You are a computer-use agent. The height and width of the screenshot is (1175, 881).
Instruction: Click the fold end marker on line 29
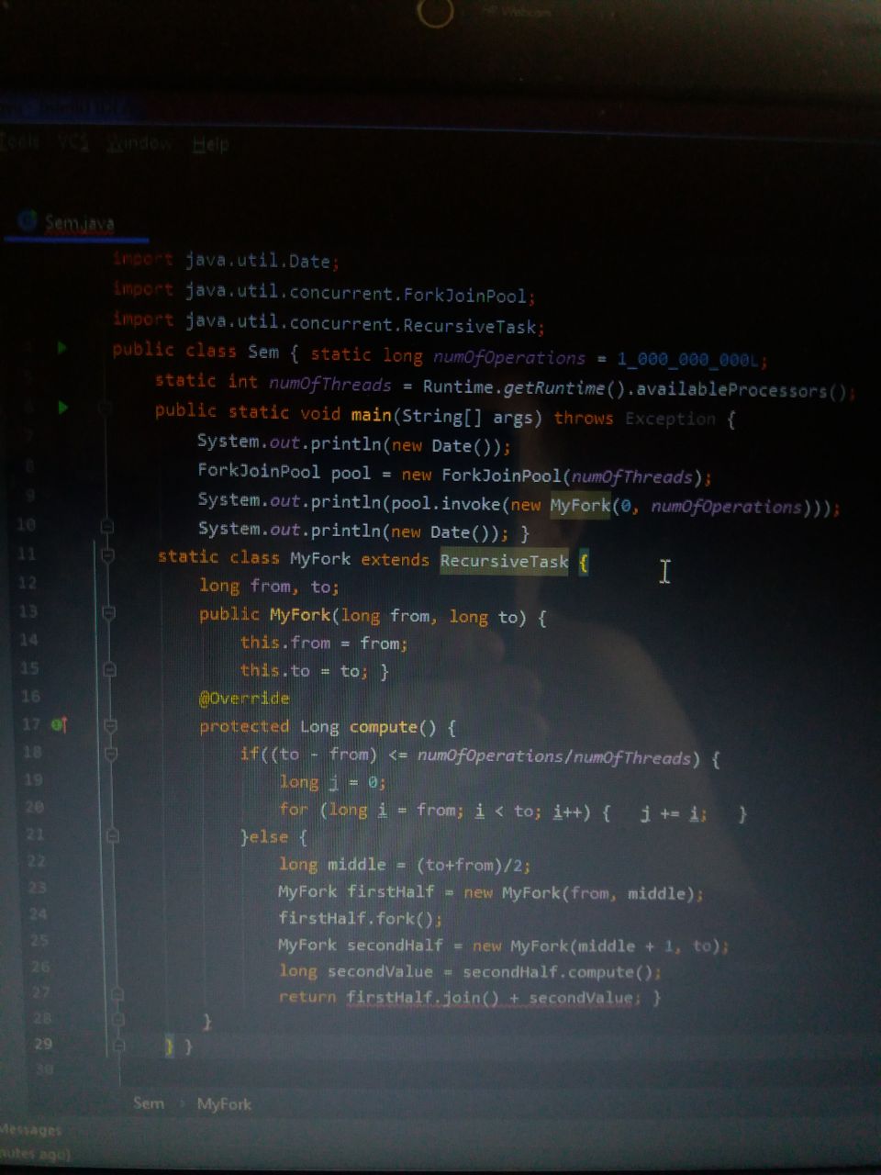(x=118, y=1045)
